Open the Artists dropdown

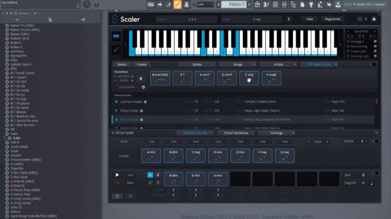(279, 65)
